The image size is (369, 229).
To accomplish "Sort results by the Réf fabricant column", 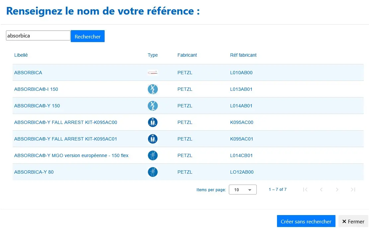I will click(x=243, y=55).
